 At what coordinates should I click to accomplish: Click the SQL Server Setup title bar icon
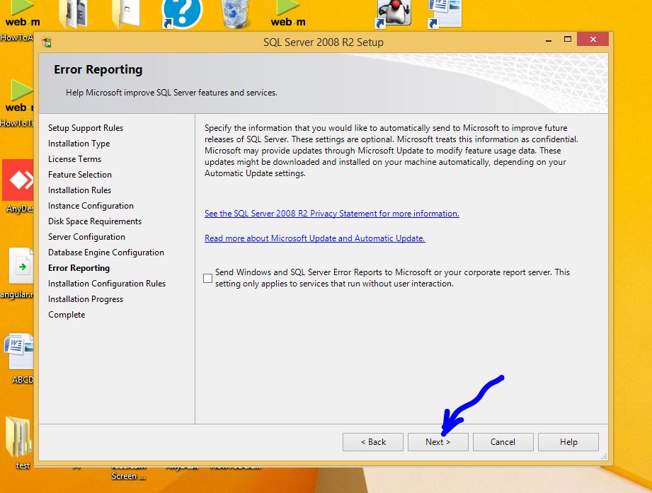tap(47, 42)
